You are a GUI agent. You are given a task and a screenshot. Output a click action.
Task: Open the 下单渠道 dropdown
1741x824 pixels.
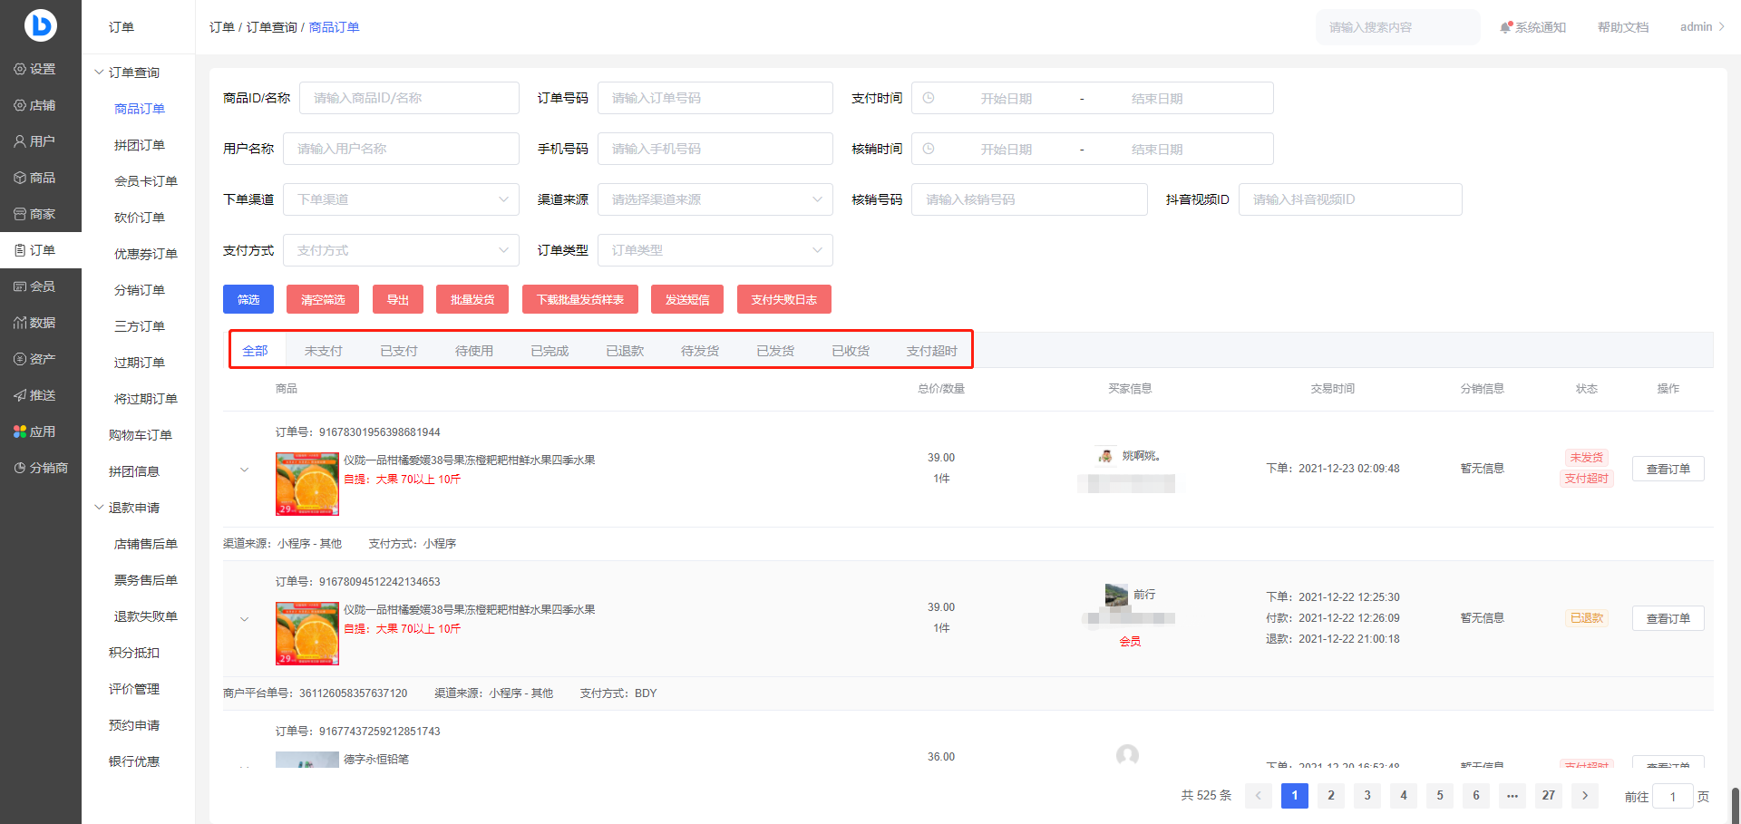pyautogui.click(x=401, y=199)
